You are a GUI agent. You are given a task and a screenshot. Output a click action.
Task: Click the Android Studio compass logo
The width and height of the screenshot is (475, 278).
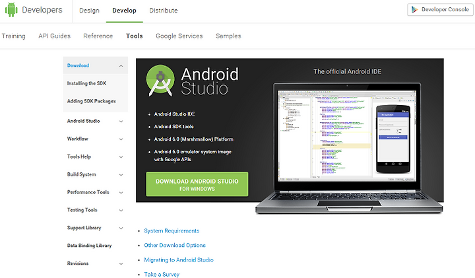tap(160, 81)
